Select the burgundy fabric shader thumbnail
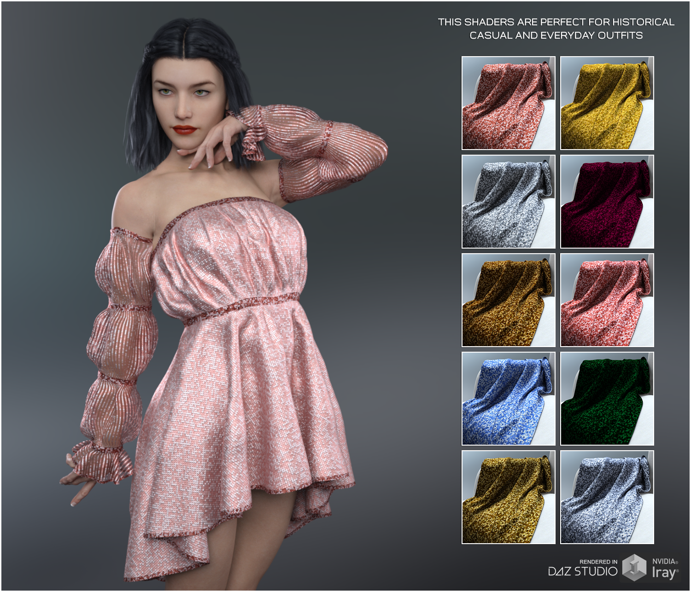Screen dimensions: 691x592 (607, 202)
